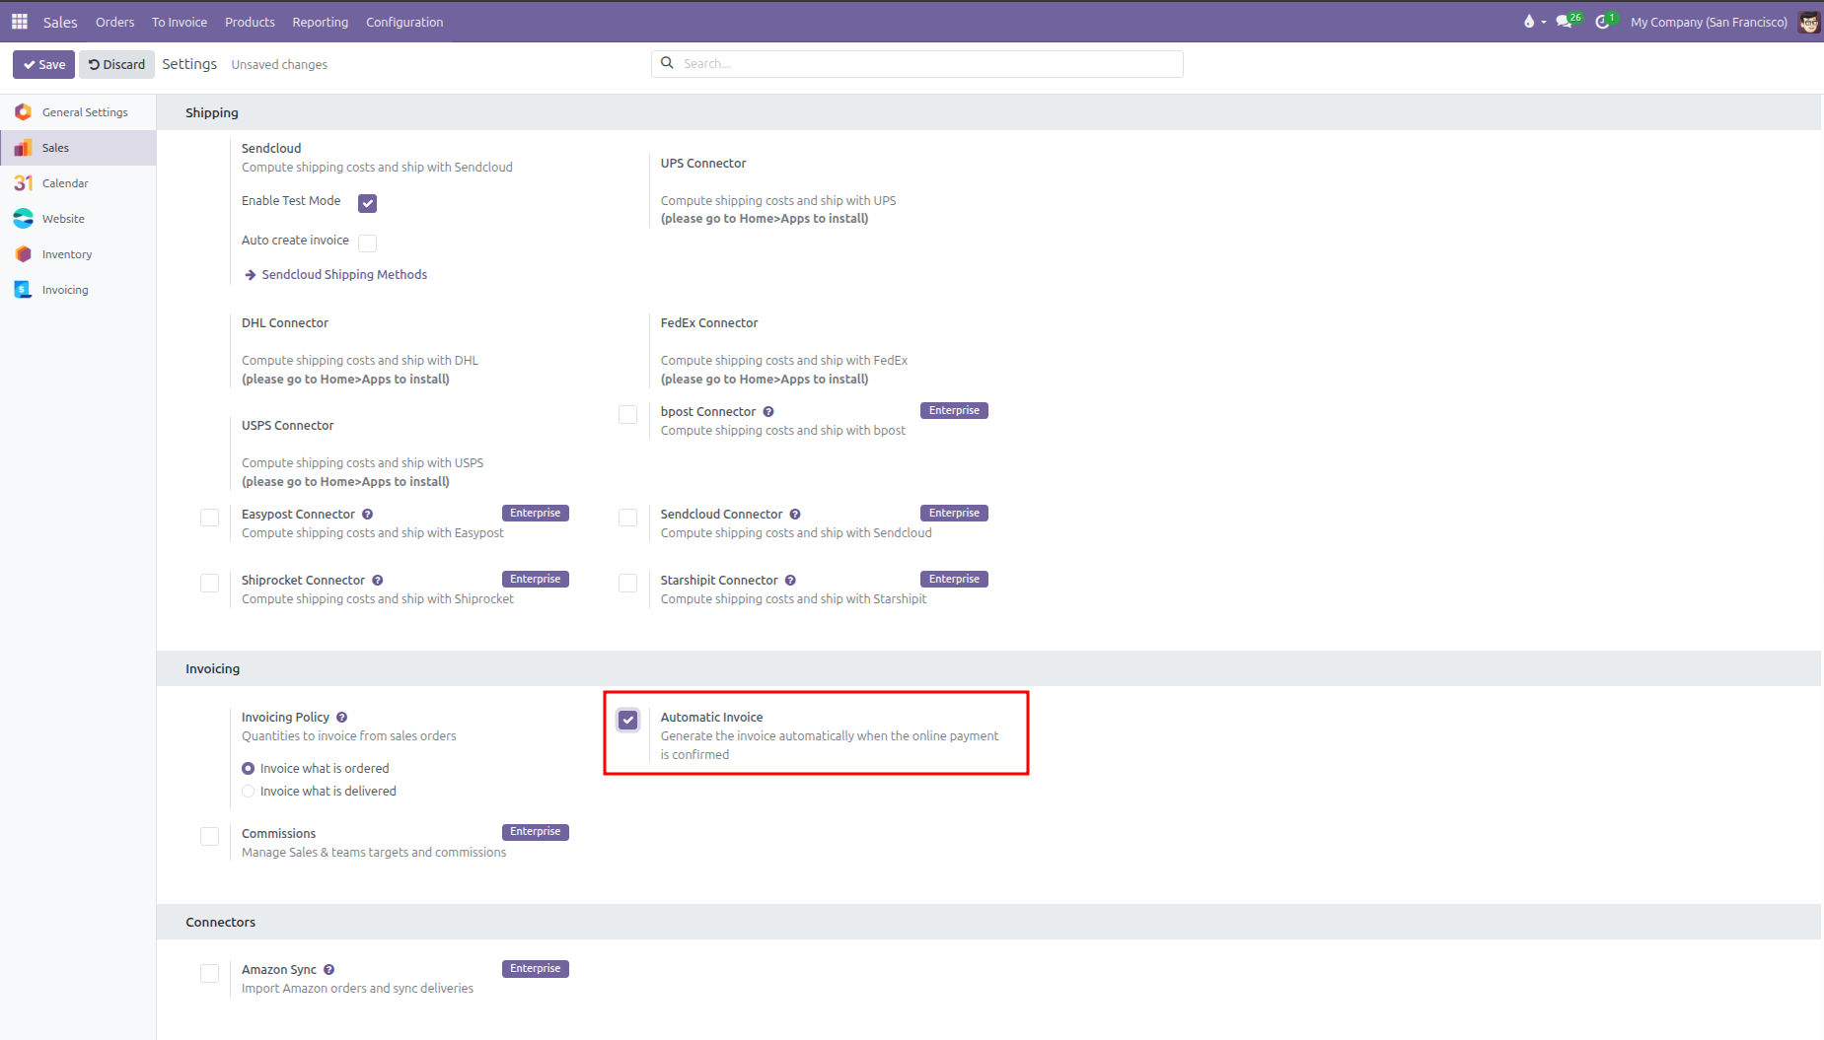Click the search magnifier icon
The image size is (1824, 1040).
click(668, 63)
